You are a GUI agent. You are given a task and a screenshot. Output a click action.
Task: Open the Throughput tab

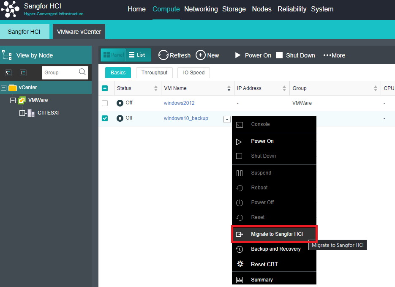tap(154, 73)
